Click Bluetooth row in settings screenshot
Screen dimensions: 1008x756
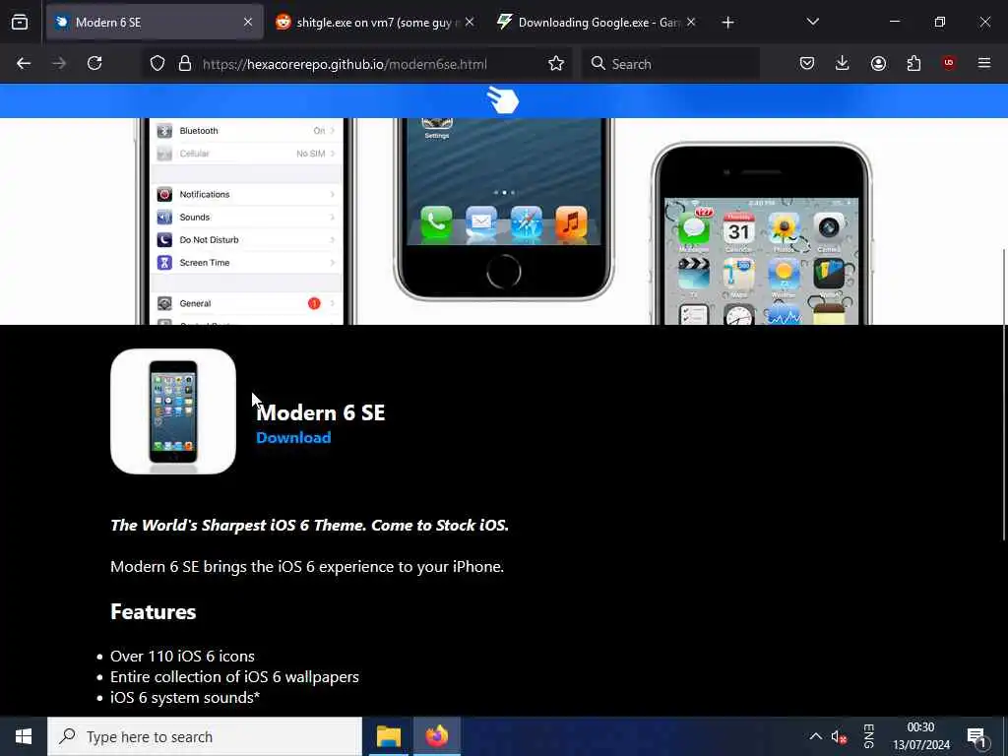click(x=246, y=131)
